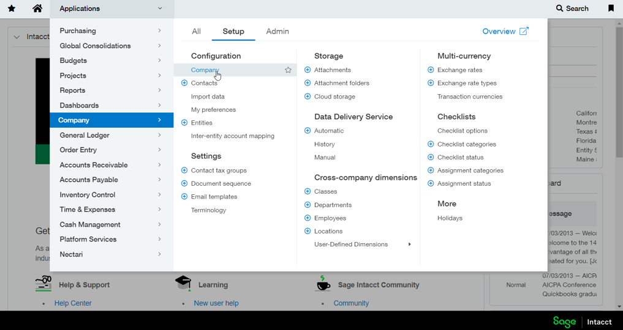Open Nectari application menu
The image size is (623, 330).
111,254
